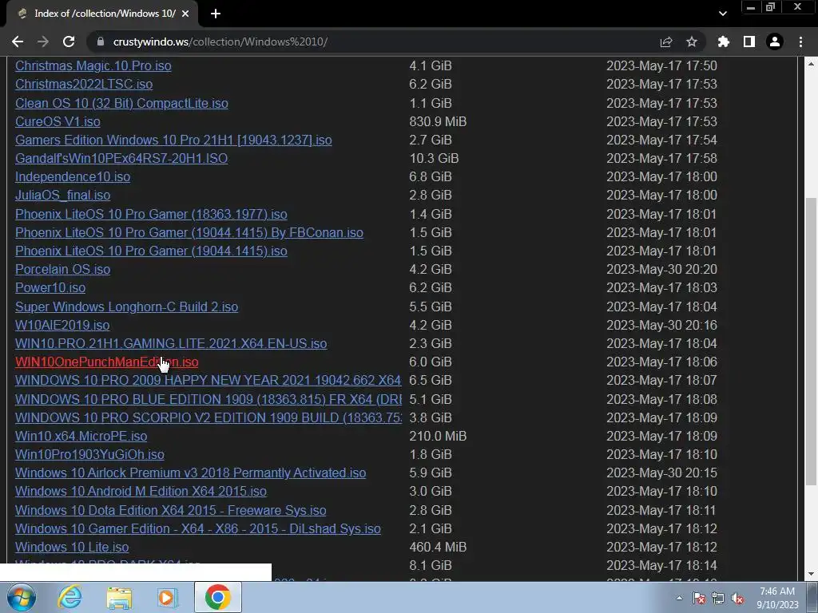Select the 210.0 MiB size value

[438, 436]
